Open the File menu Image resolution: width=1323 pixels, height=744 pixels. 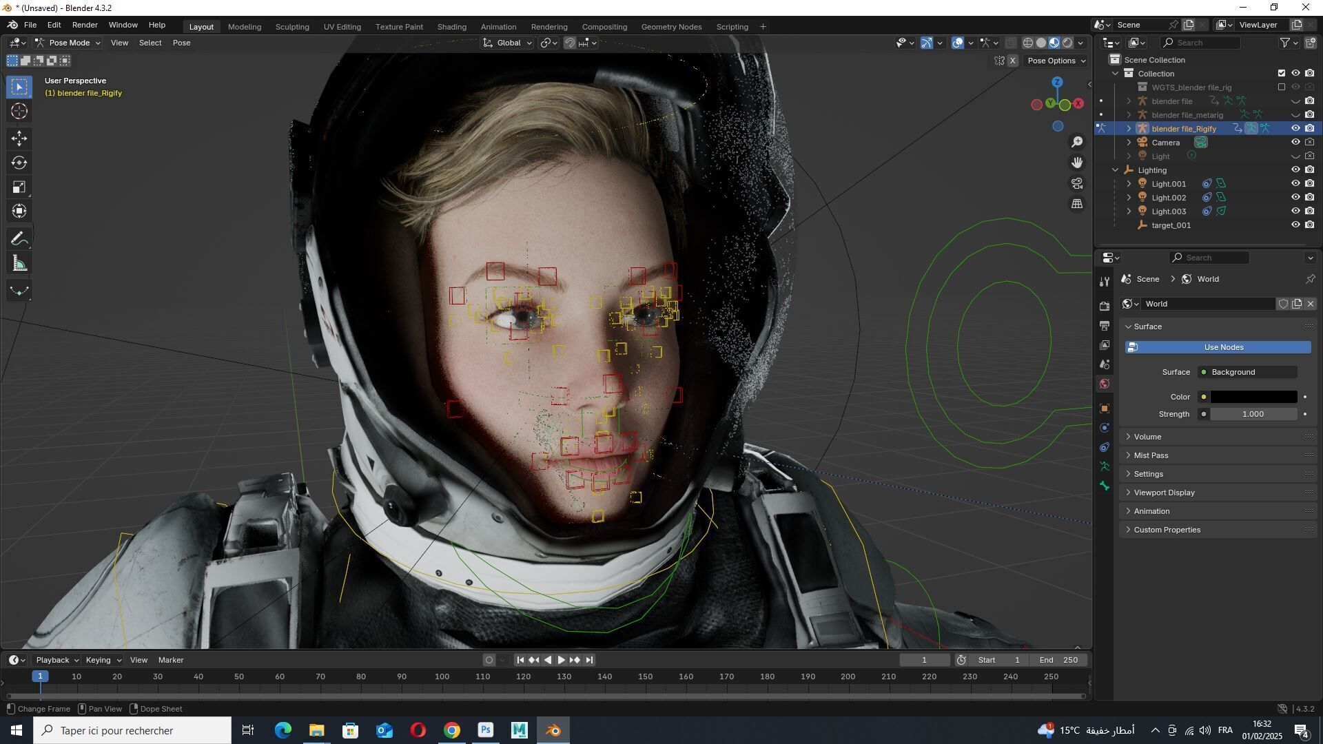[30, 25]
